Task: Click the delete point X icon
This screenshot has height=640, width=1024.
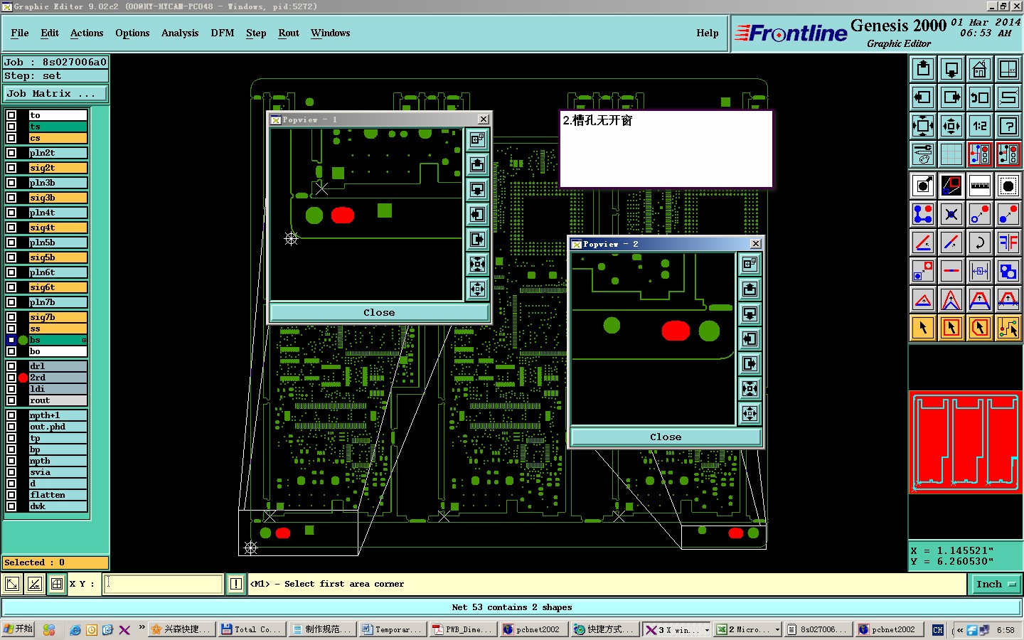Action: pos(951,214)
